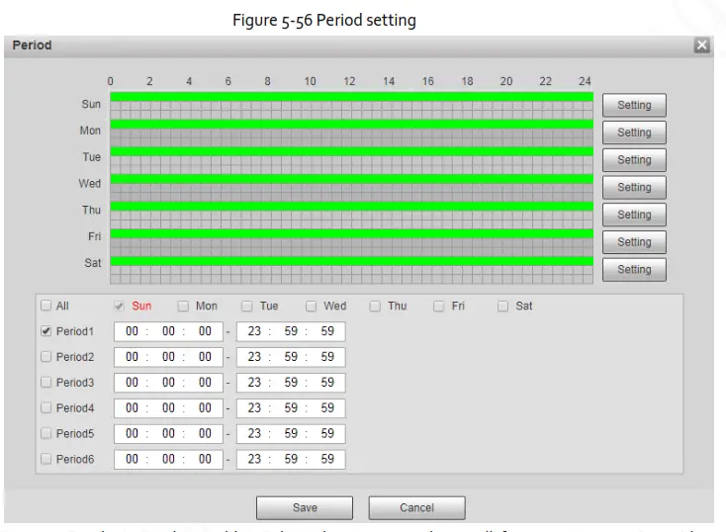Enable the Period4 checkbox
The image size is (726, 532).
[x=45, y=407]
